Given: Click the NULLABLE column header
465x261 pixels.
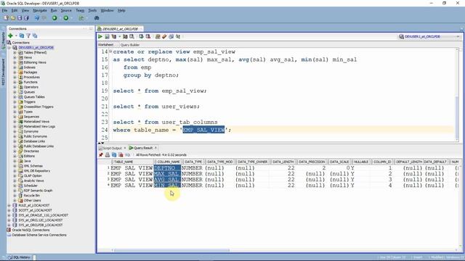Looking at the screenshot, I should (x=361, y=162).
